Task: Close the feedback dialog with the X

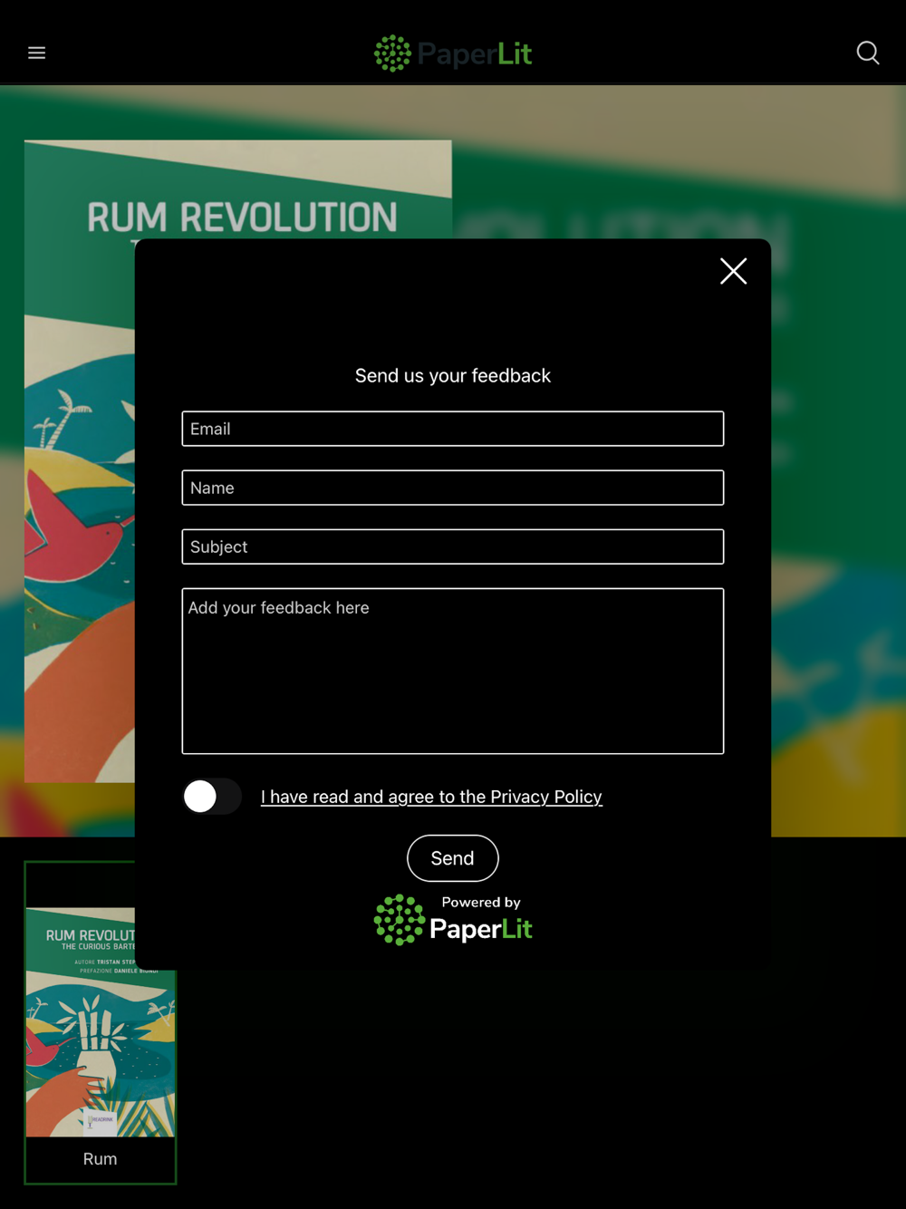Action: pos(733,270)
